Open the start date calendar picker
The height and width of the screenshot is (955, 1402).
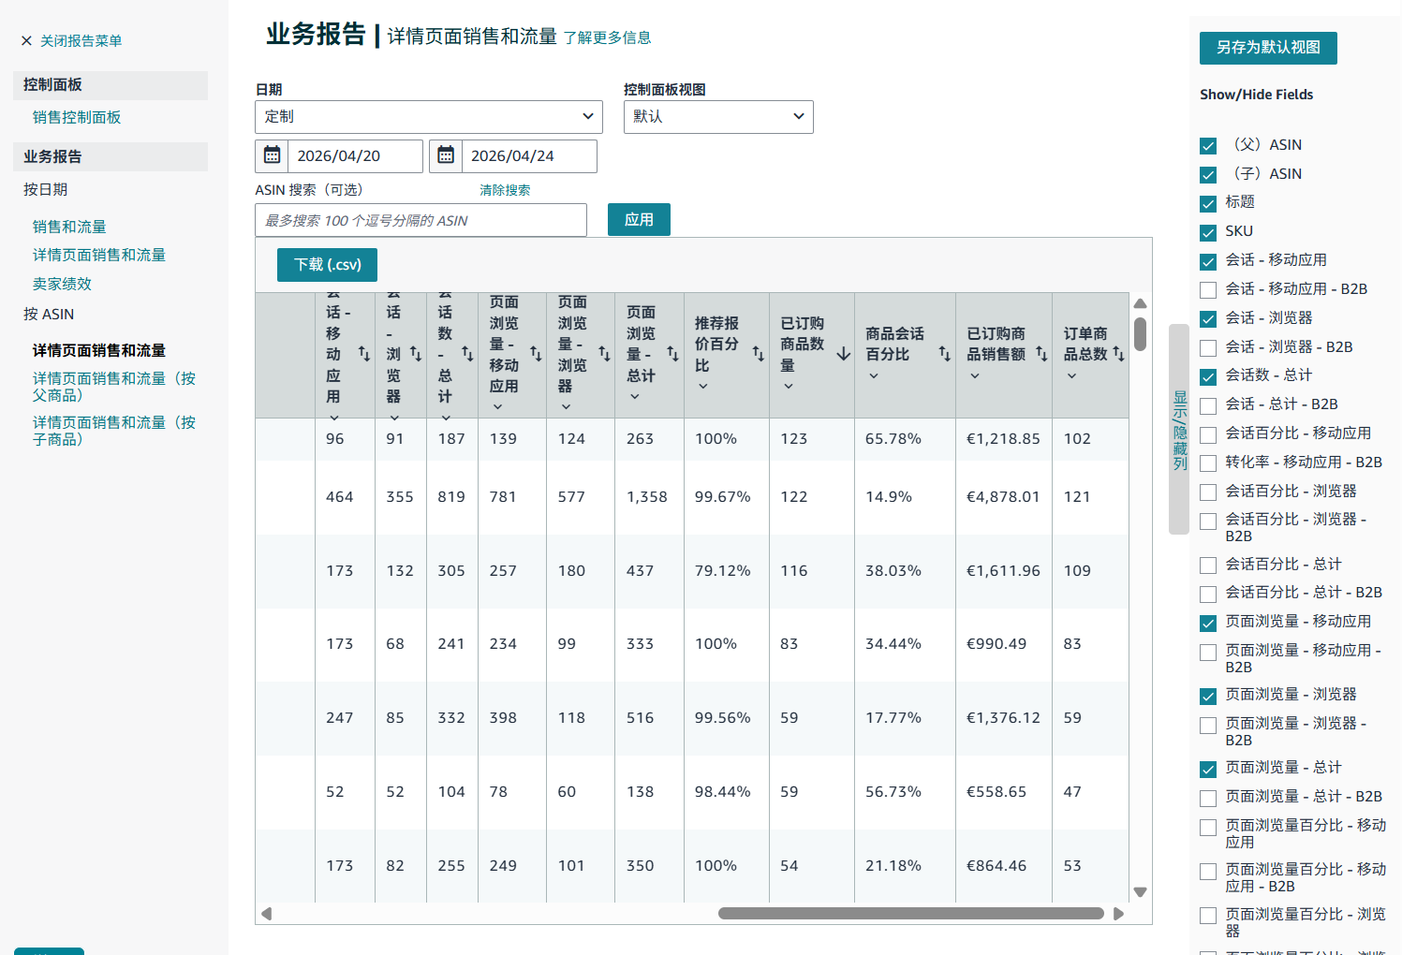click(272, 155)
